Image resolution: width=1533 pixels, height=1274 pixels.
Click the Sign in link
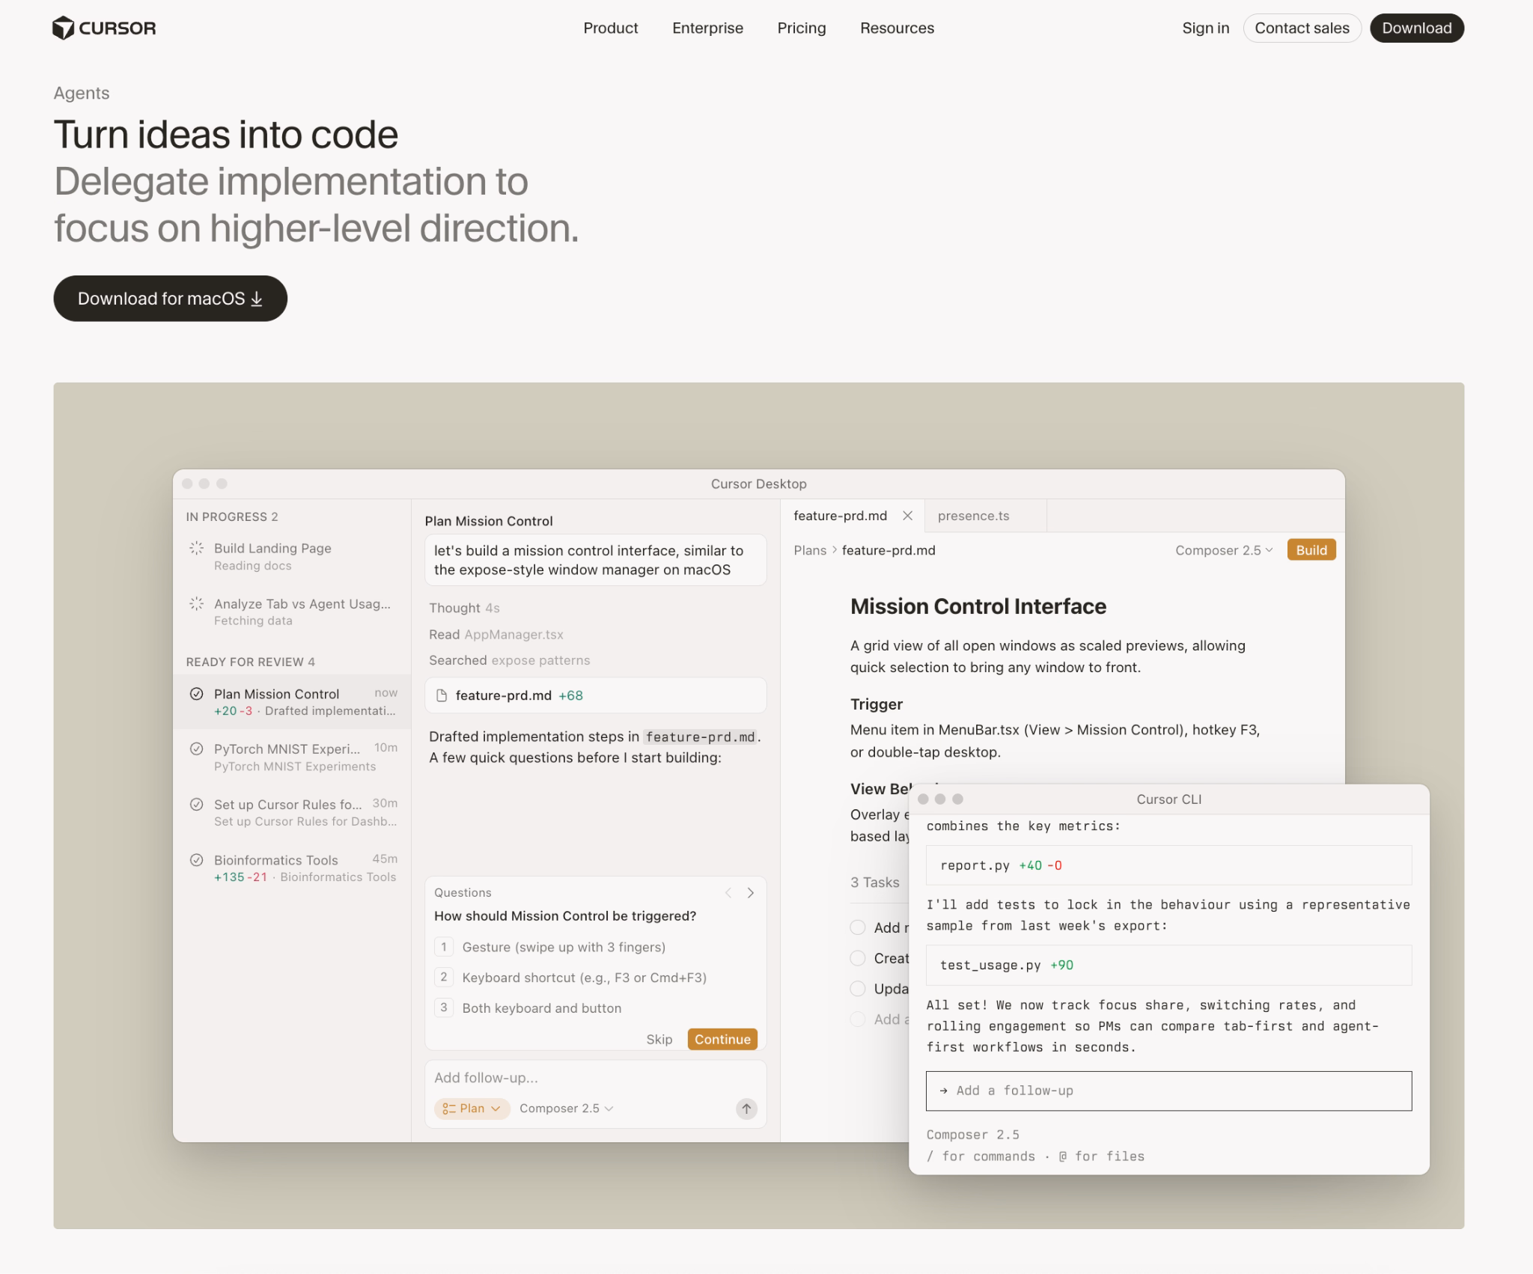(x=1206, y=28)
